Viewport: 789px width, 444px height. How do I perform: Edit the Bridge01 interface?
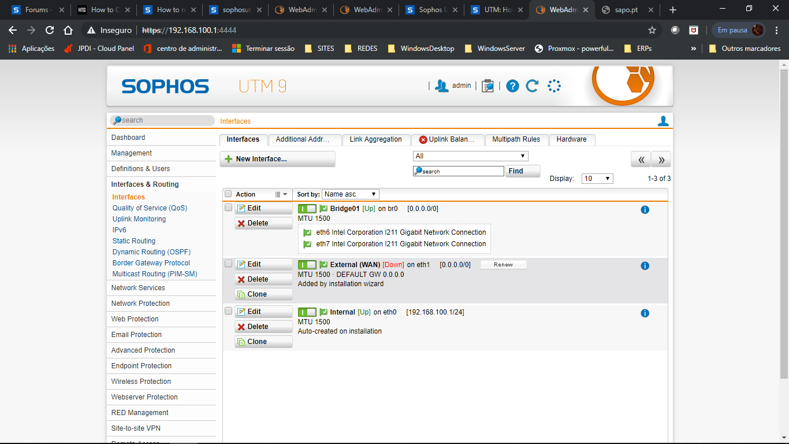click(263, 208)
